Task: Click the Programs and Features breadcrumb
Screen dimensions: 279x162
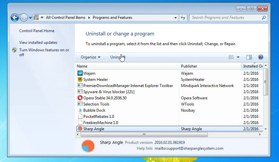Action: (112, 18)
